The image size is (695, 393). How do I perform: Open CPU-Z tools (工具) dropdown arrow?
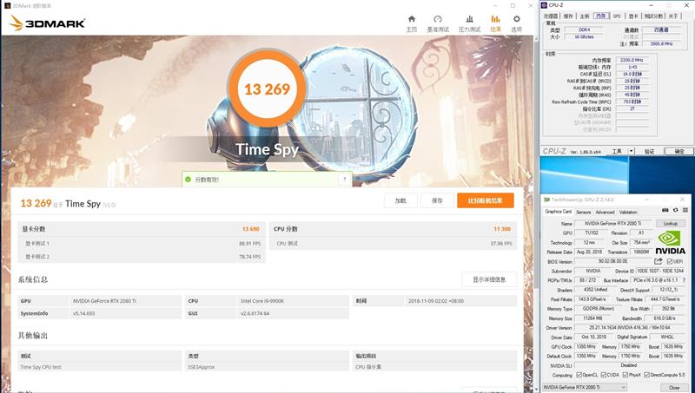[633, 151]
